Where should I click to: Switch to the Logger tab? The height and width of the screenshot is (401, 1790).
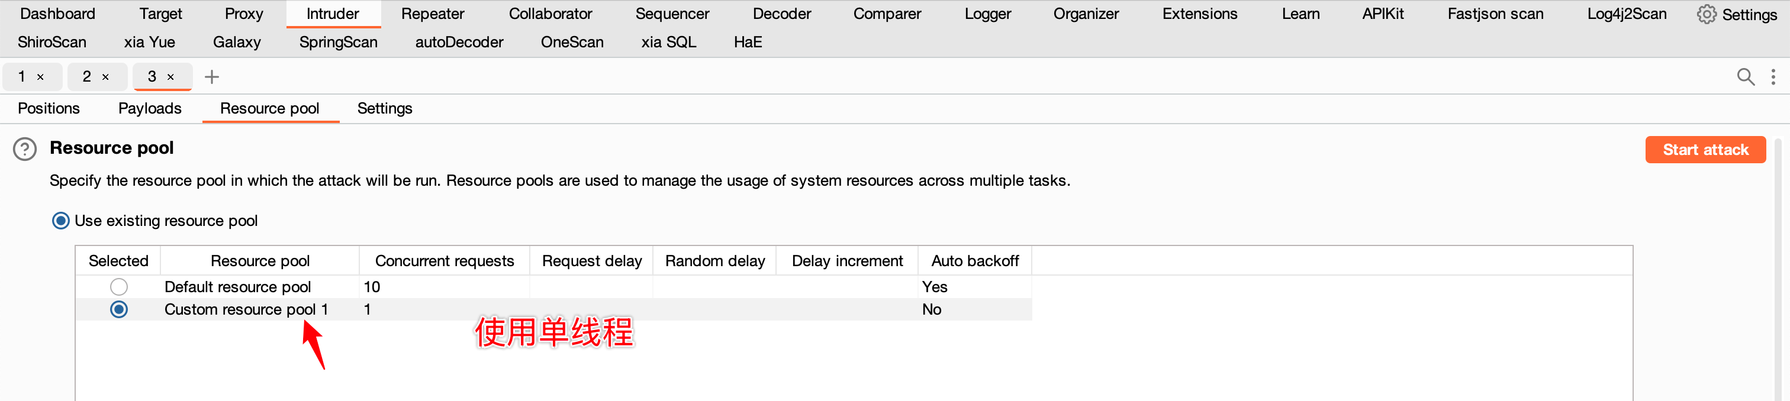tap(988, 14)
